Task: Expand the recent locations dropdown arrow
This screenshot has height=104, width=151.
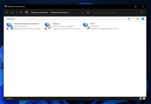Action: coord(17,12)
